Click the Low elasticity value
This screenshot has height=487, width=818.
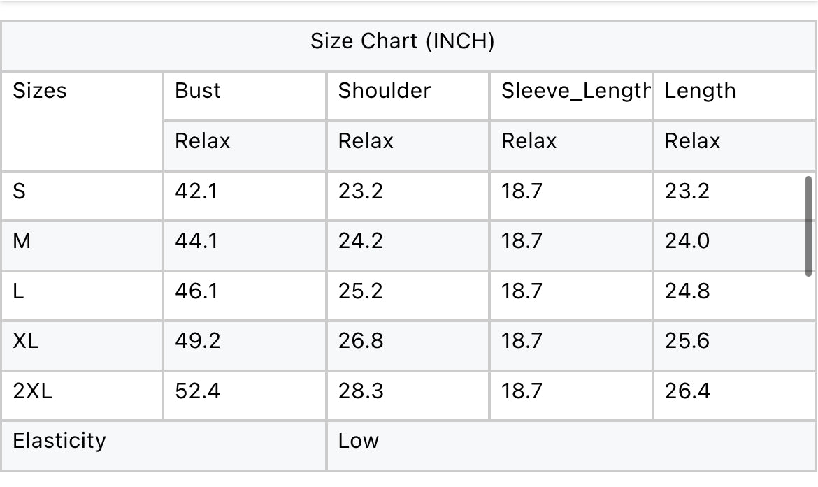tap(359, 441)
